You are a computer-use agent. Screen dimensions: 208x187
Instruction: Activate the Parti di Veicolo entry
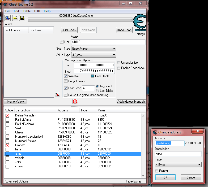click(7, 124)
